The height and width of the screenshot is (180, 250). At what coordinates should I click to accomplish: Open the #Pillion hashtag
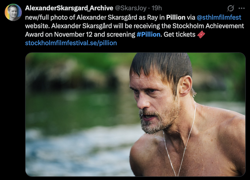[148, 34]
